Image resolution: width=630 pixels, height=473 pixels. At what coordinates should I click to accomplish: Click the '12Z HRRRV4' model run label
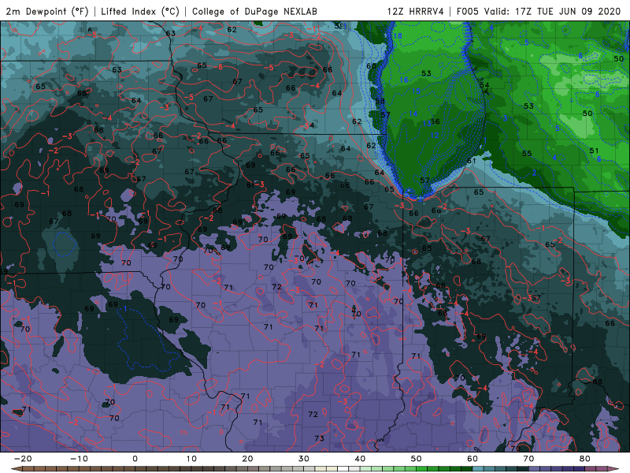[x=416, y=11]
